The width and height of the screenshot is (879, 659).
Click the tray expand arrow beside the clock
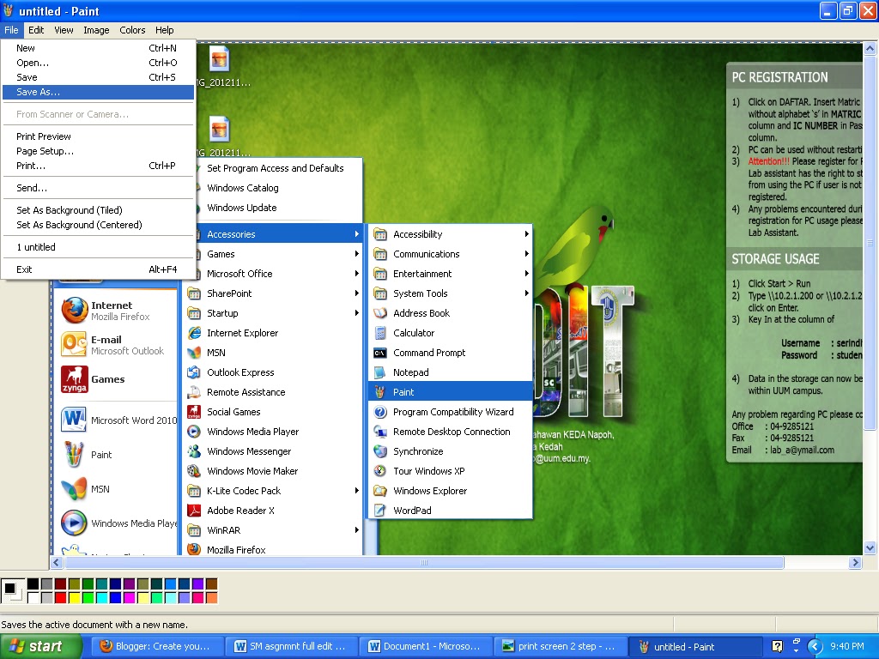(815, 646)
